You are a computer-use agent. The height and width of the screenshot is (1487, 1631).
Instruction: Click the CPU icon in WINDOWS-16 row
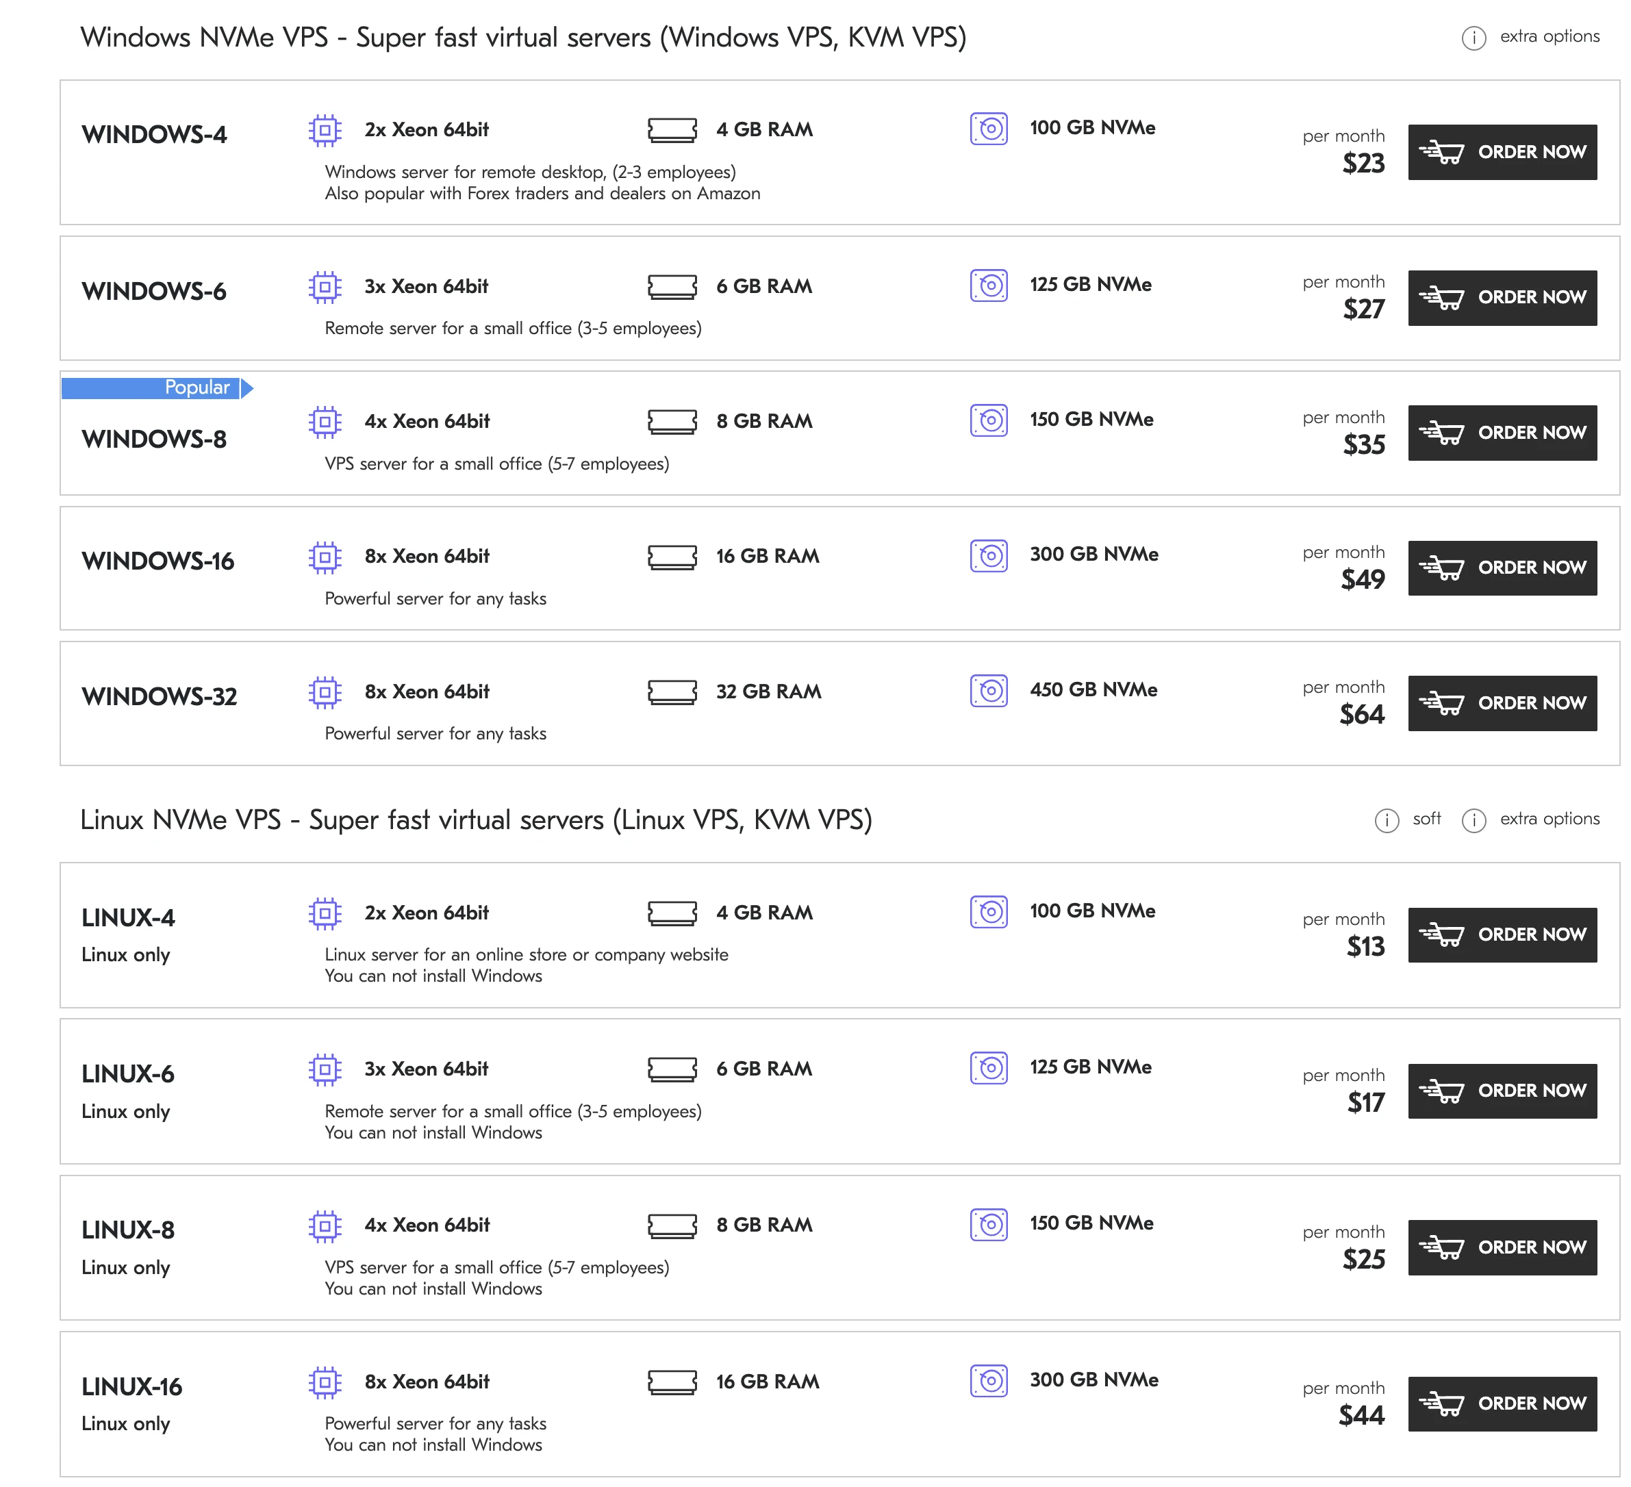[x=325, y=557]
